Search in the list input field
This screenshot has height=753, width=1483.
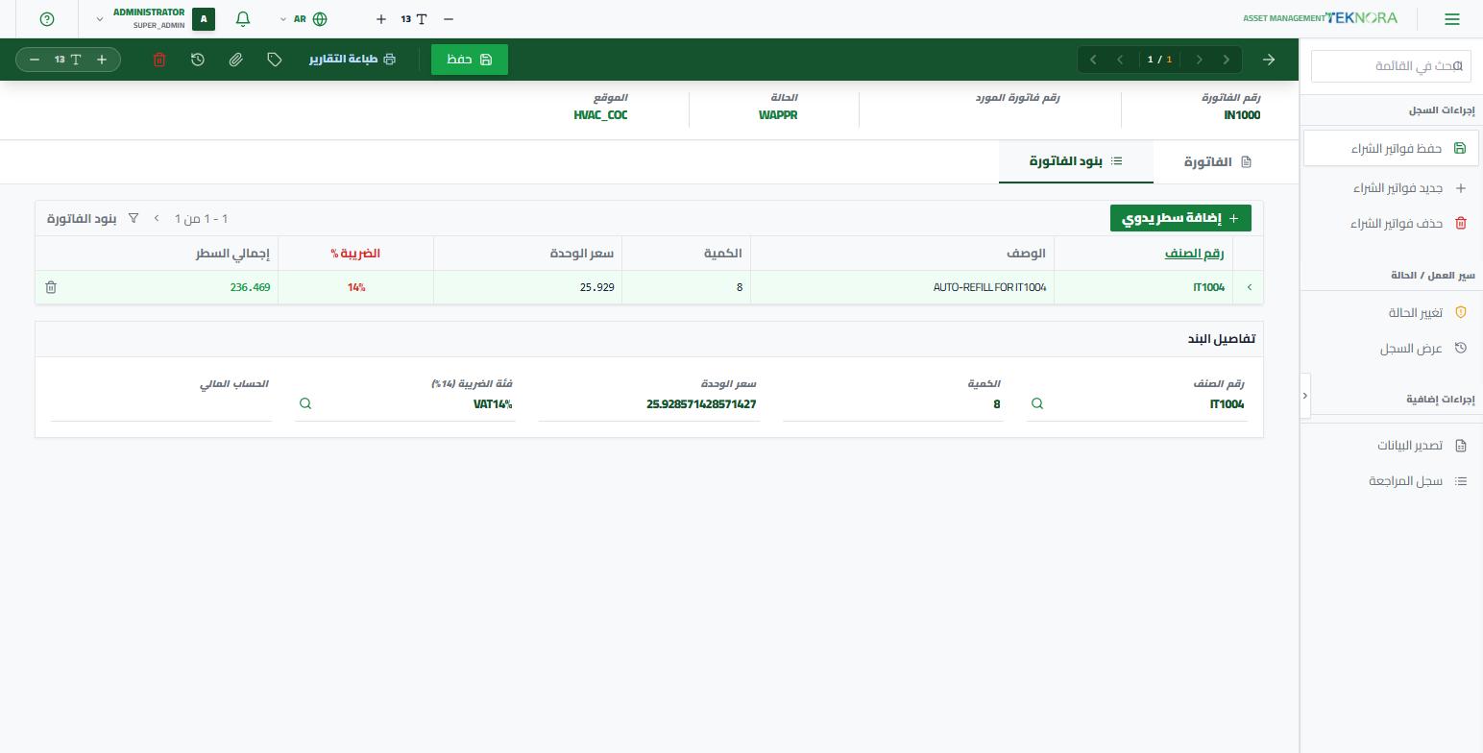coord(1391,66)
